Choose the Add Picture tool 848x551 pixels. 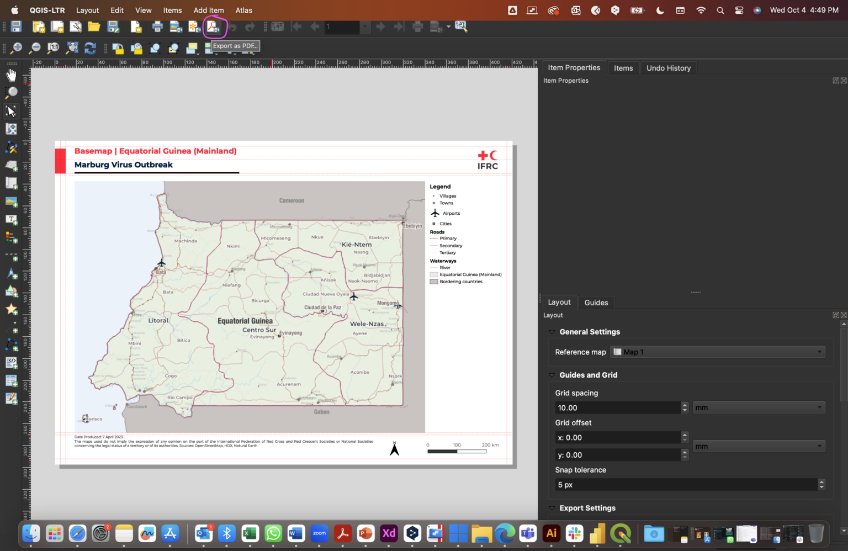click(x=11, y=202)
